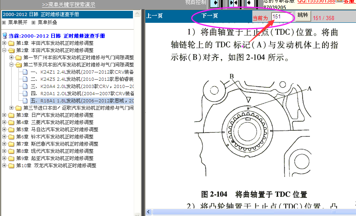Screen dimensions: 356x216
Task: Open 四、R20A1 2.0L发动机 entry text
Action: tap(82, 94)
